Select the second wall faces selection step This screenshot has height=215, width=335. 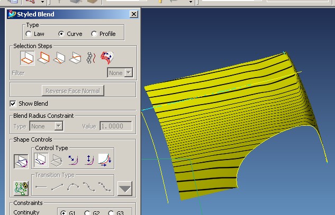pos(43,58)
